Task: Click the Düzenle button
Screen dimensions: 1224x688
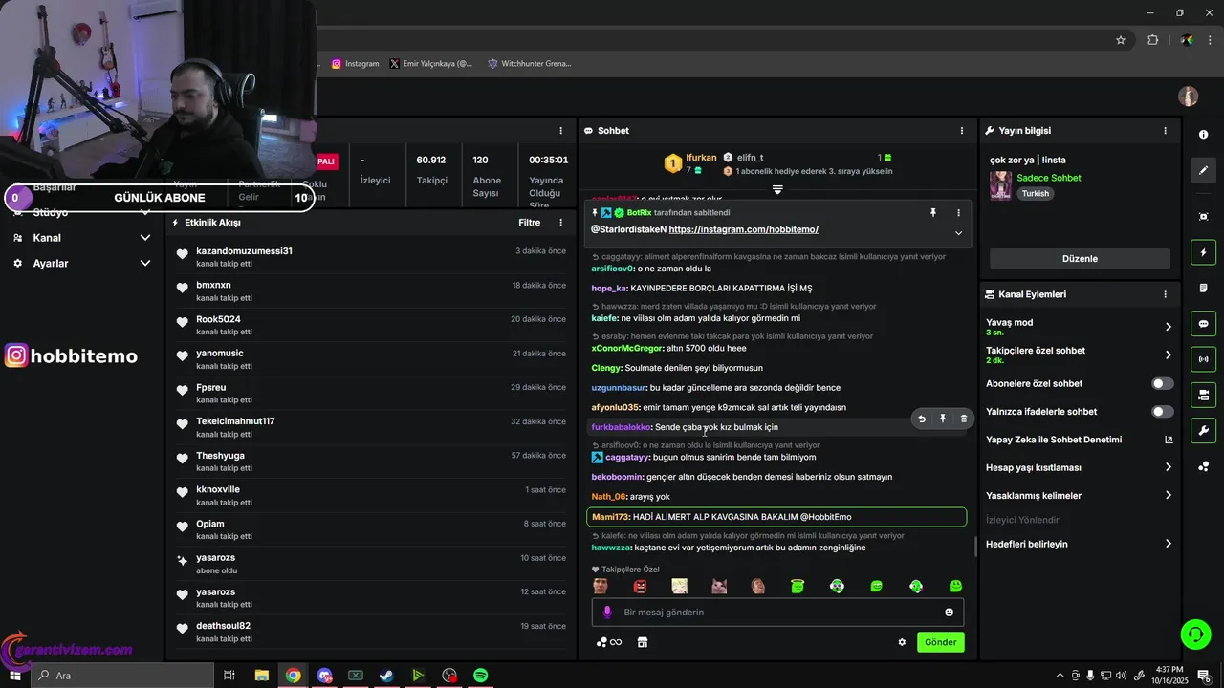Action: click(1080, 259)
